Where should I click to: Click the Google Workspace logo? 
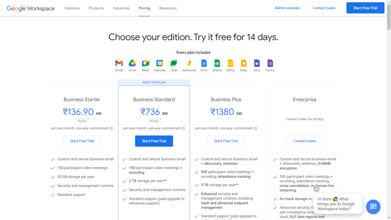[x=31, y=8]
